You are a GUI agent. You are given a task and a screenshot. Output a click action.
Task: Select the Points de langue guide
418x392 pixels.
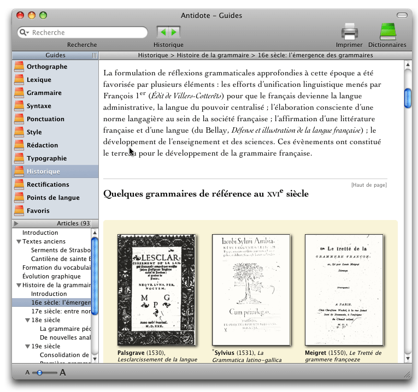point(53,198)
